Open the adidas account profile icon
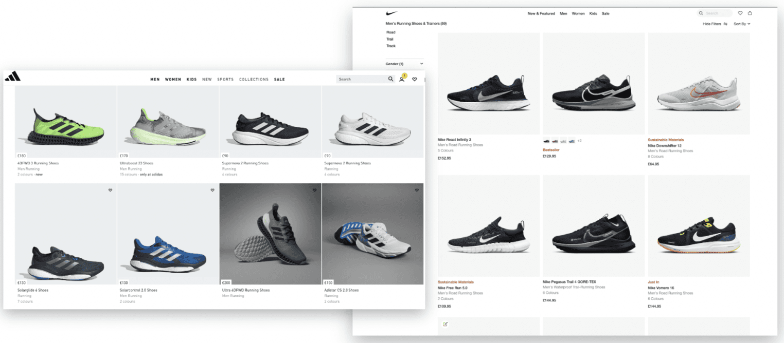The image size is (784, 343). click(402, 79)
